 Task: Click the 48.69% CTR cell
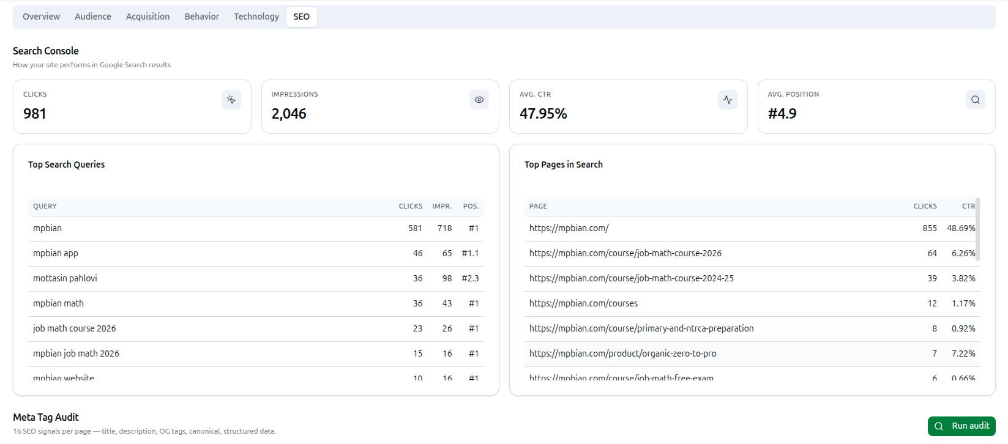click(961, 228)
